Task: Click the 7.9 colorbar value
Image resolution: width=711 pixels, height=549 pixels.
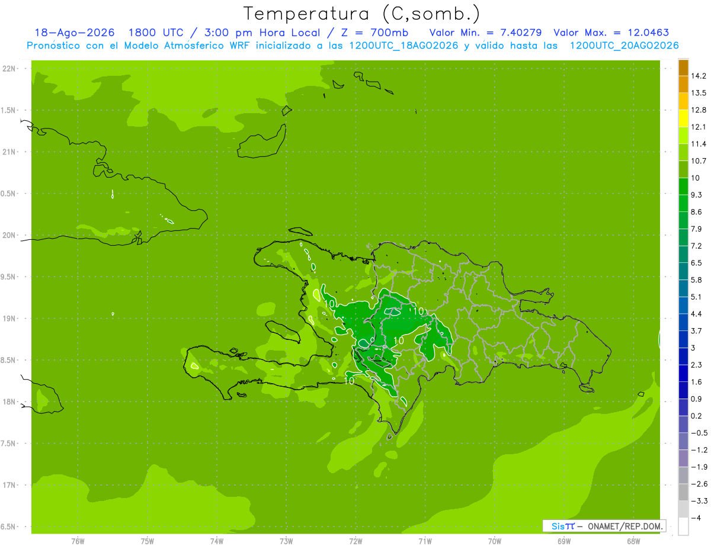Action: (697, 229)
